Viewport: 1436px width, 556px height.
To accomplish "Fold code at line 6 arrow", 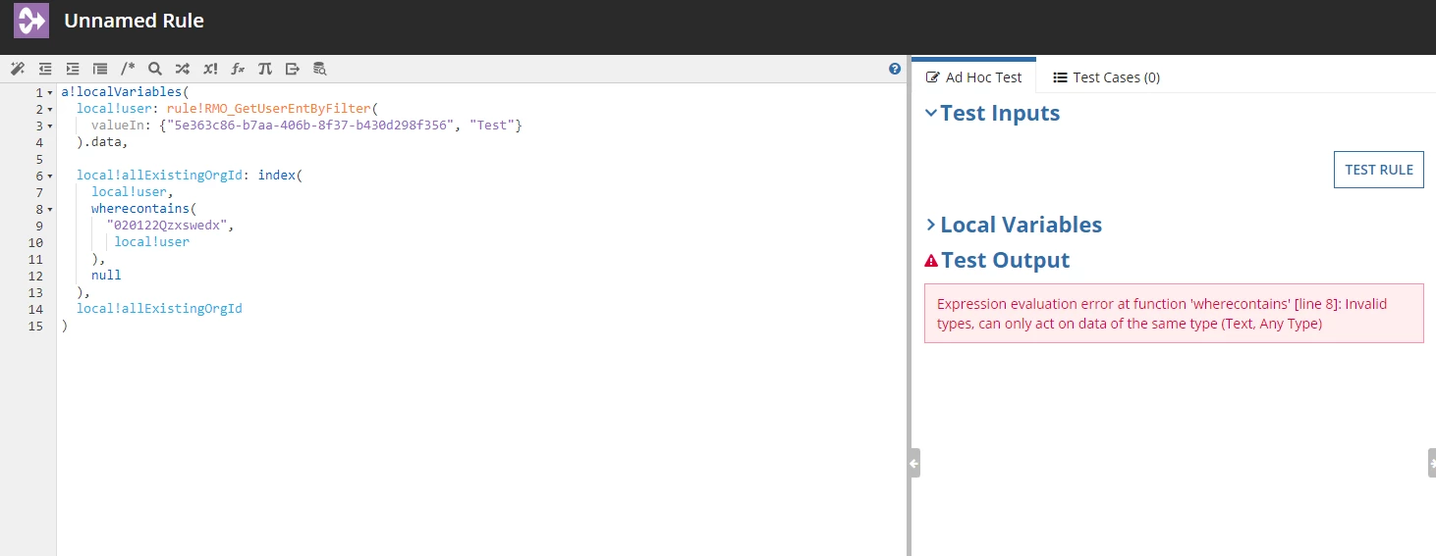I will pos(50,176).
